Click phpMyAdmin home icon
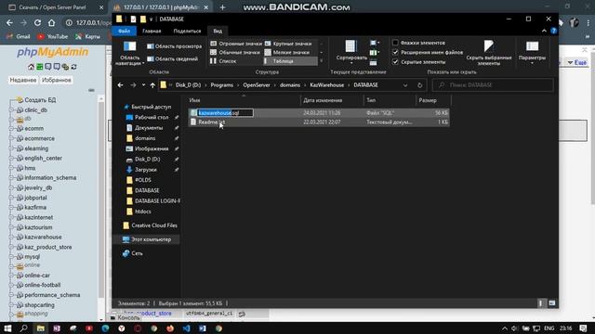This screenshot has height=334, width=595. (x=31, y=67)
